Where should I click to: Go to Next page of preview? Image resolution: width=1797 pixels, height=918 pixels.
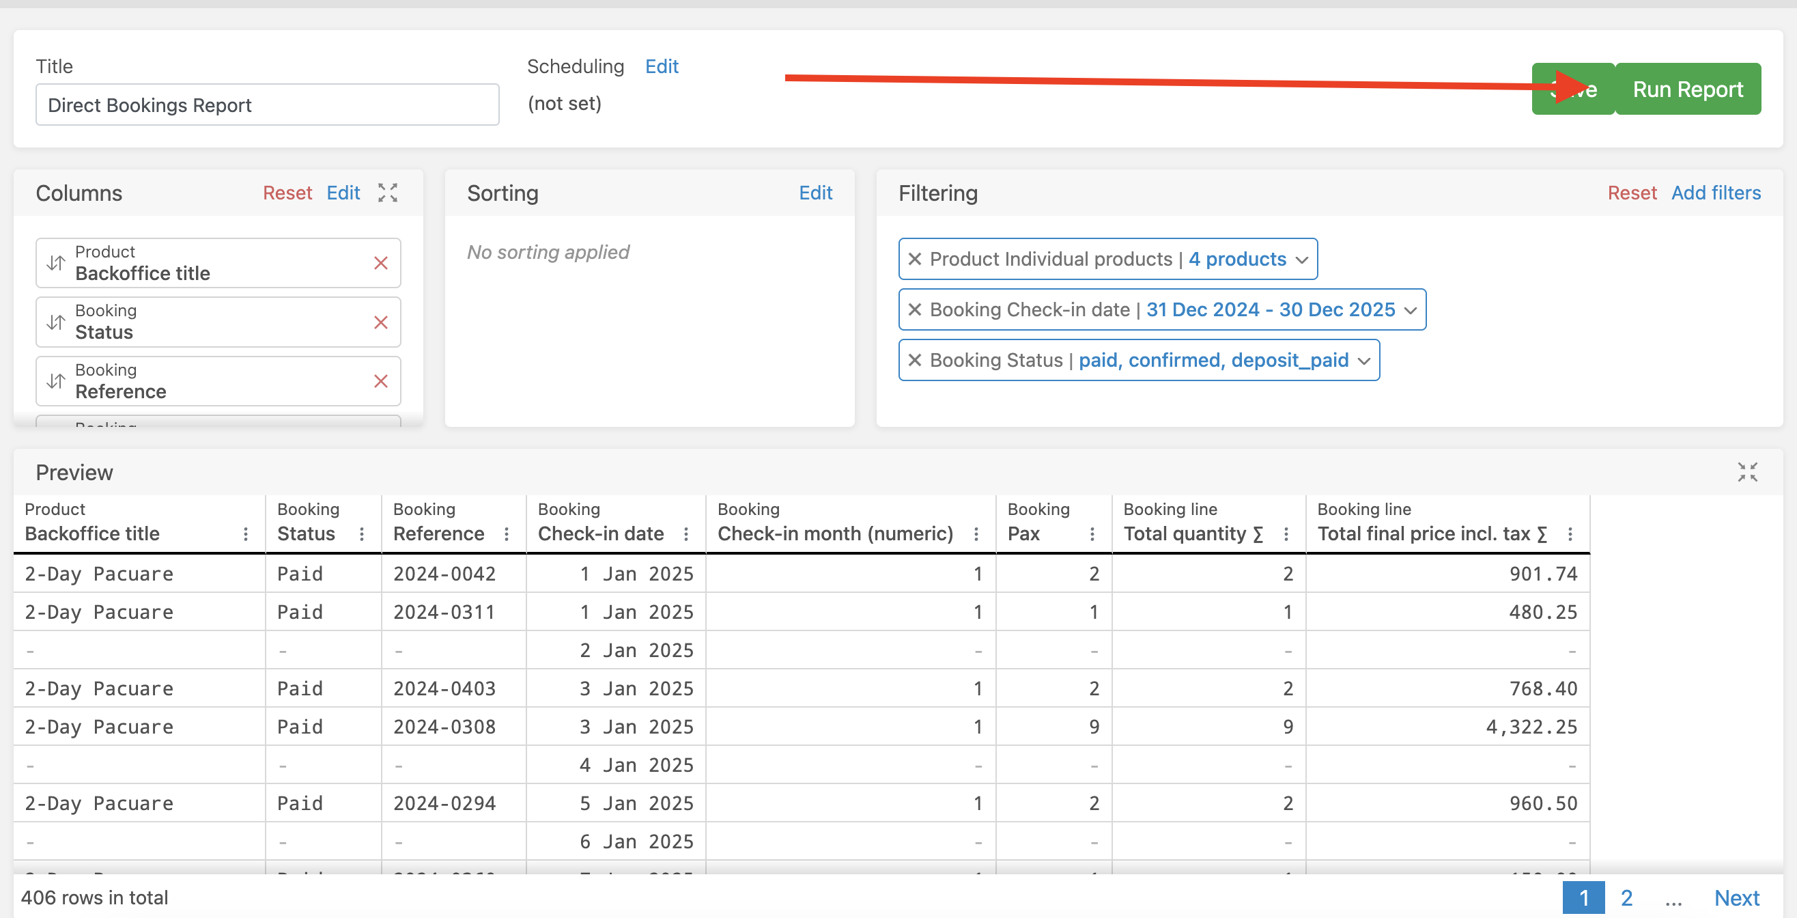[x=1736, y=897]
